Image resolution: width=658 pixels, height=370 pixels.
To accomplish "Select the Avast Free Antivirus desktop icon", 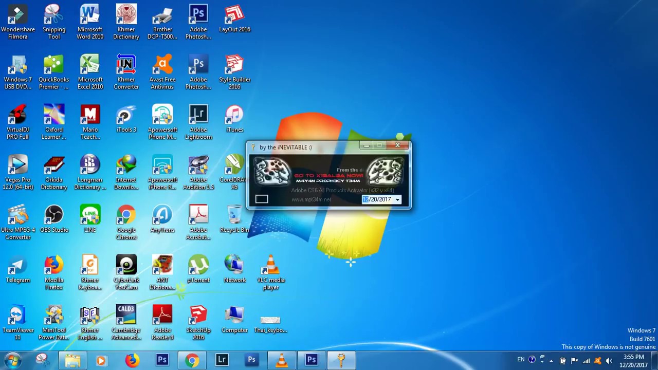I will tap(162, 72).
